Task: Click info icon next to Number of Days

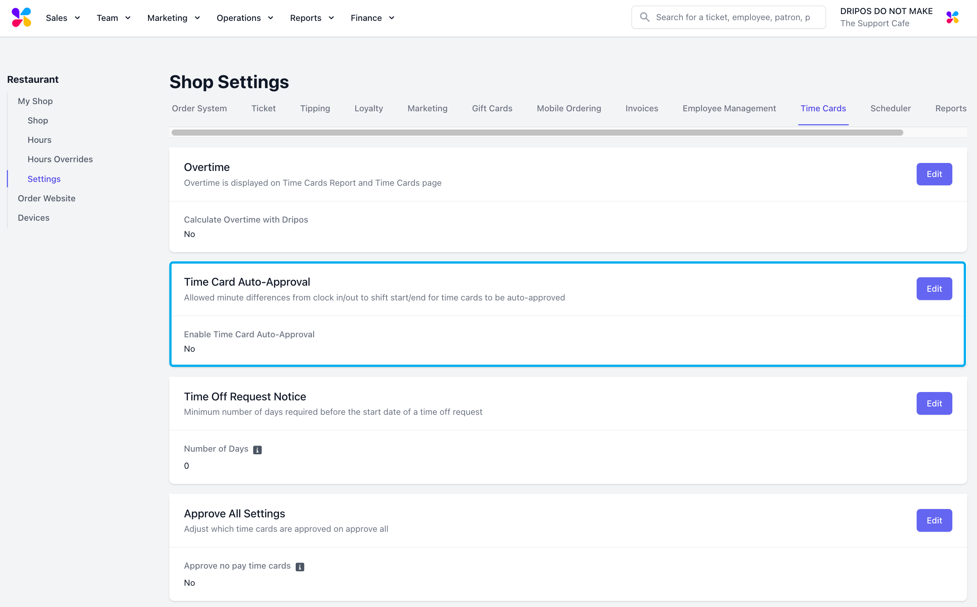Action: (257, 450)
